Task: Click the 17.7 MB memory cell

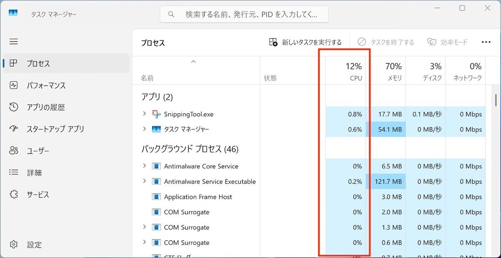Action: (x=385, y=114)
